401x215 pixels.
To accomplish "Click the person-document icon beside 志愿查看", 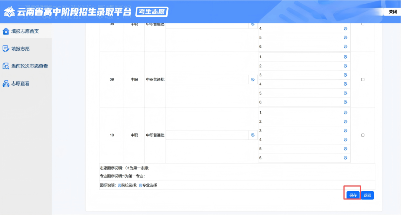I will coord(6,83).
